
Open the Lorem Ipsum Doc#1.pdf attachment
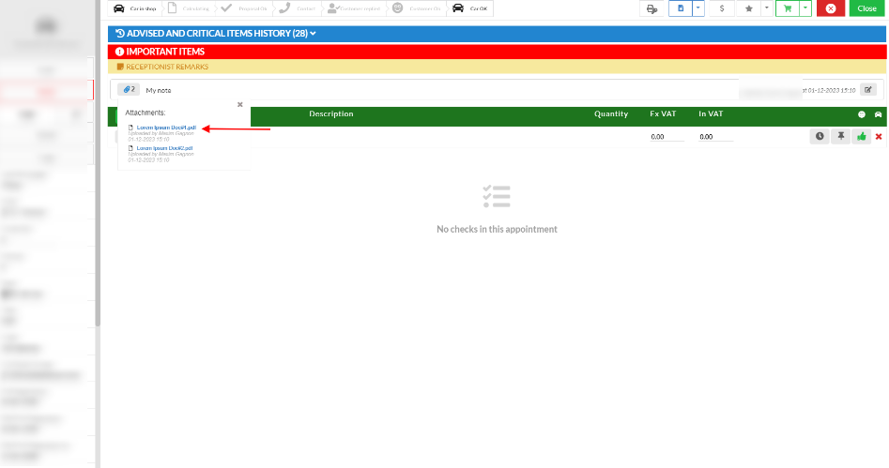[166, 127]
